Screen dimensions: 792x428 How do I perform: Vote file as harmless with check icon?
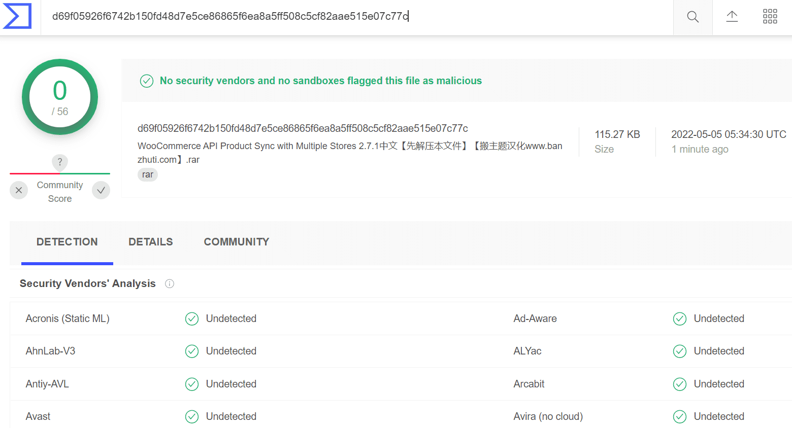click(x=101, y=190)
